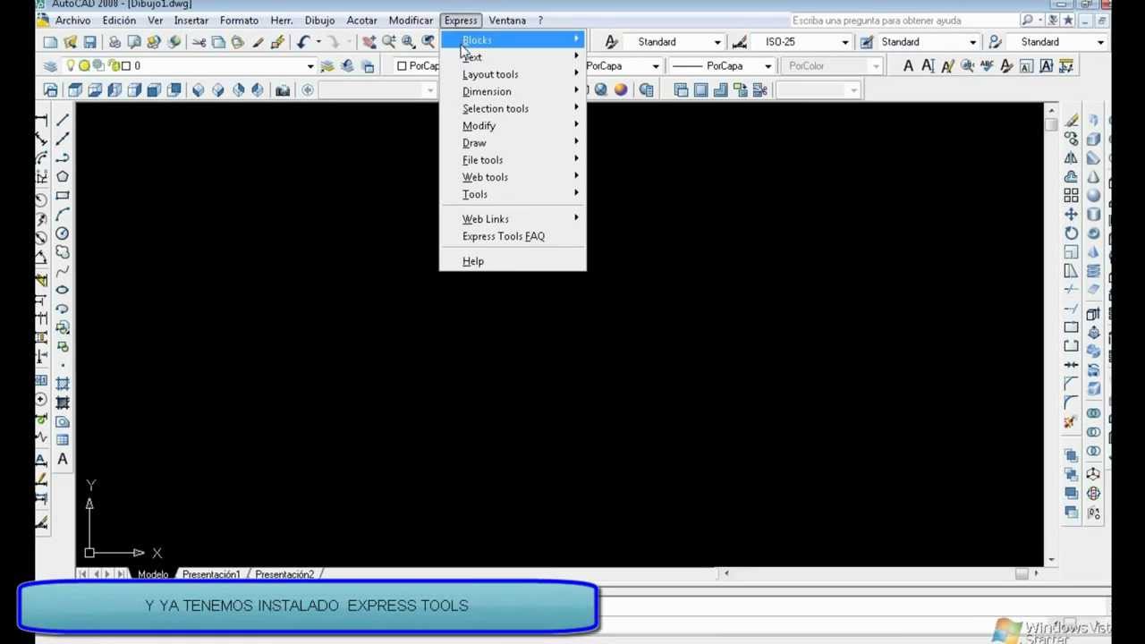1145x644 pixels.
Task: Click Express Tools FAQ menu entry
Action: [x=513, y=236]
